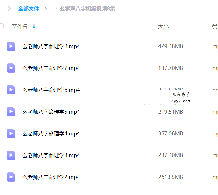
Task: Open file 么老师八字命理学7.mp4
Action: pyautogui.click(x=51, y=68)
